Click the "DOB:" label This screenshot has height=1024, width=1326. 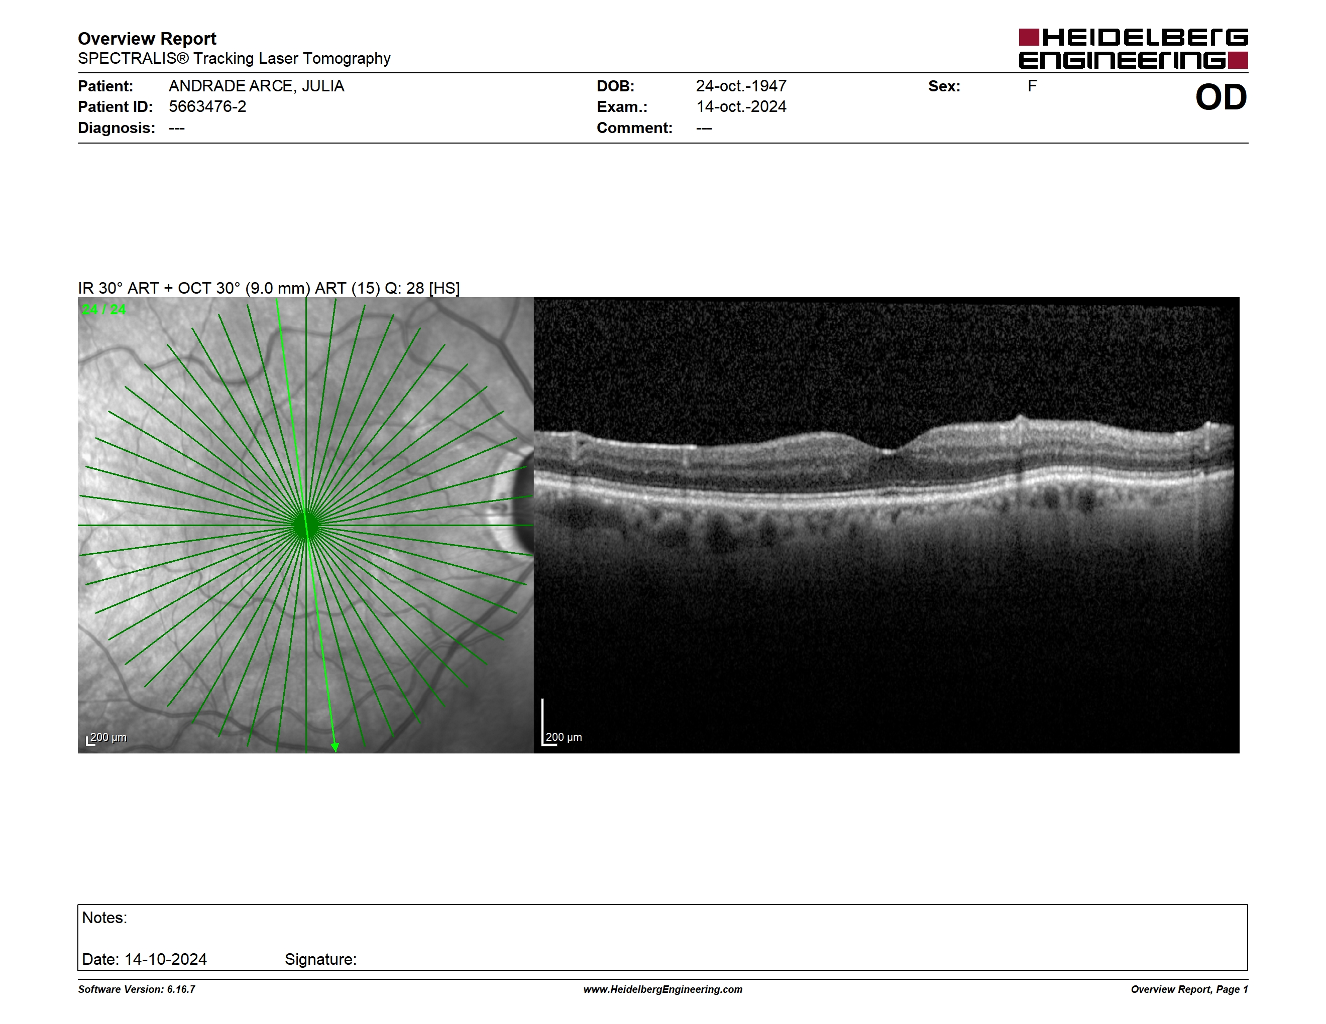click(x=616, y=86)
